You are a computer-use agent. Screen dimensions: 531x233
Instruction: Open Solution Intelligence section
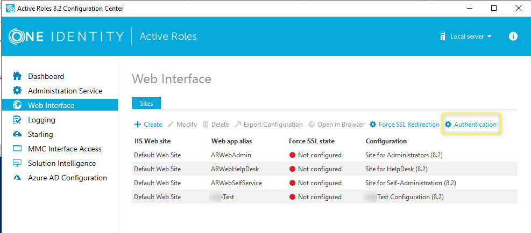[62, 163]
